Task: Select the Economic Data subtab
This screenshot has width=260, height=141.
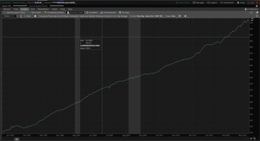Action: pyautogui.click(x=75, y=12)
